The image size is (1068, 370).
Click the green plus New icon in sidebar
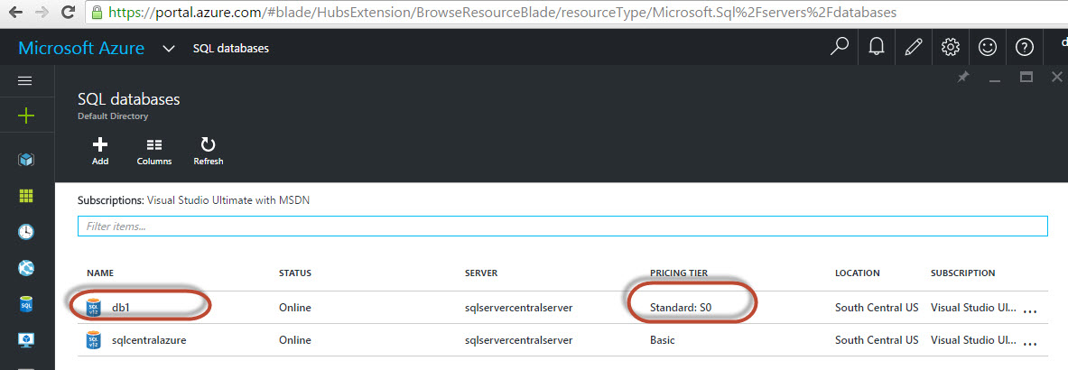coord(26,116)
